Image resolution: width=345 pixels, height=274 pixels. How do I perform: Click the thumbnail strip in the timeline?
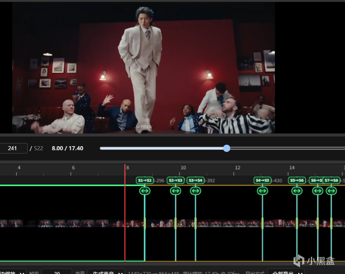point(173,223)
